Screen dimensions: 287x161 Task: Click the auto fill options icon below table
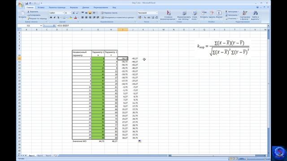coord(139,141)
